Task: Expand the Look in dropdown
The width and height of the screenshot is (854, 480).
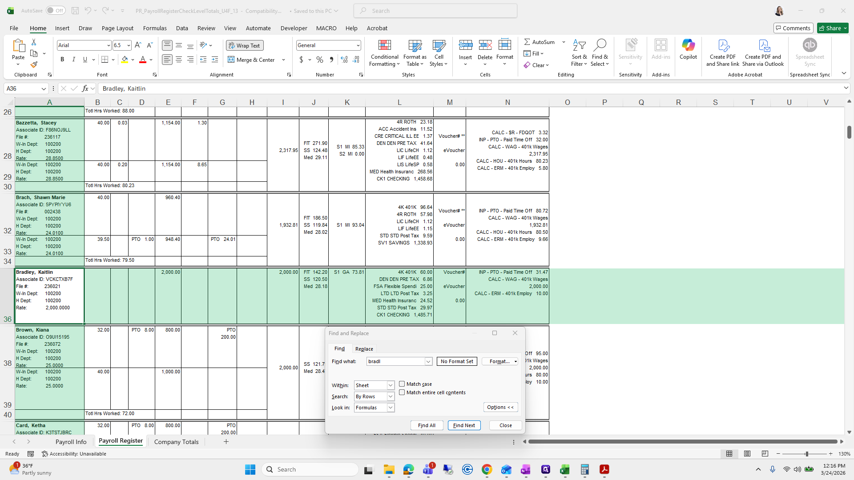Action: (391, 408)
